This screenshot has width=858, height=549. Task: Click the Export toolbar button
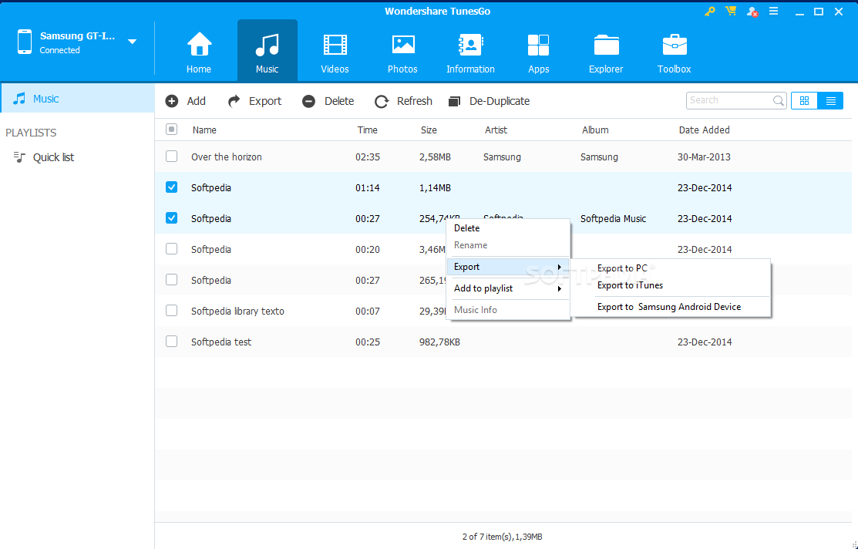pos(254,101)
